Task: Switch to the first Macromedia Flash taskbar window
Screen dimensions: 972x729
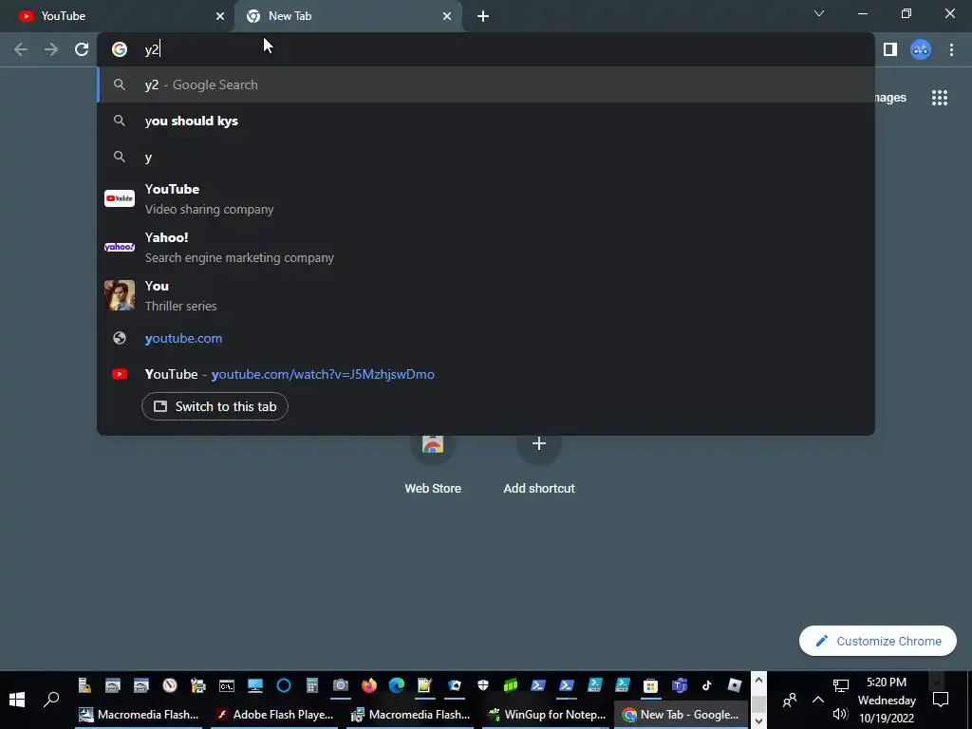Action: [x=139, y=715]
